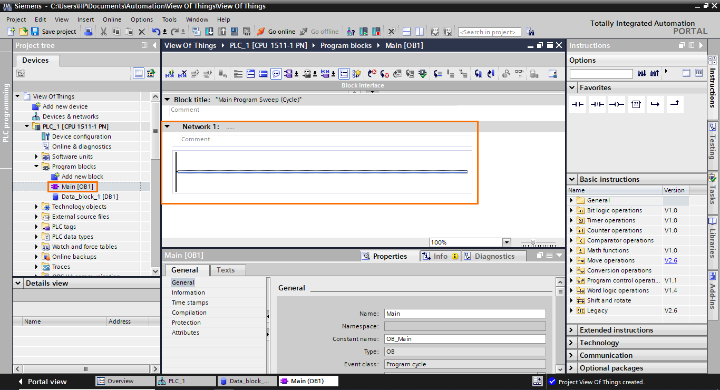Screen dimensions: 720x390
Task: Click the Constant name field OB_Main
Action: coord(465,339)
